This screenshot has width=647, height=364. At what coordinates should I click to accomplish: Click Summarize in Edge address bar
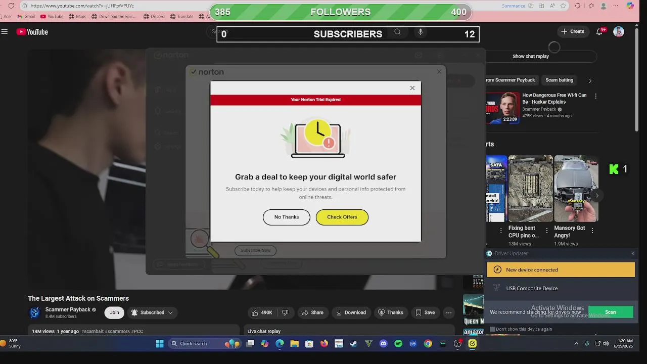(x=514, y=6)
